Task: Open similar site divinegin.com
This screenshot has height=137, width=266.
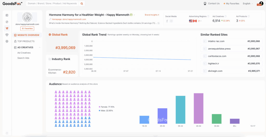Action: coord(231,71)
